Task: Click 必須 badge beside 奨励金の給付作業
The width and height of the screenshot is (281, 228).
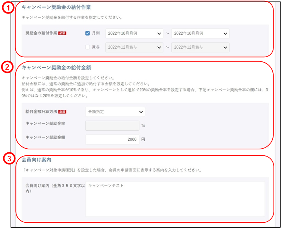Action: [x=62, y=33]
